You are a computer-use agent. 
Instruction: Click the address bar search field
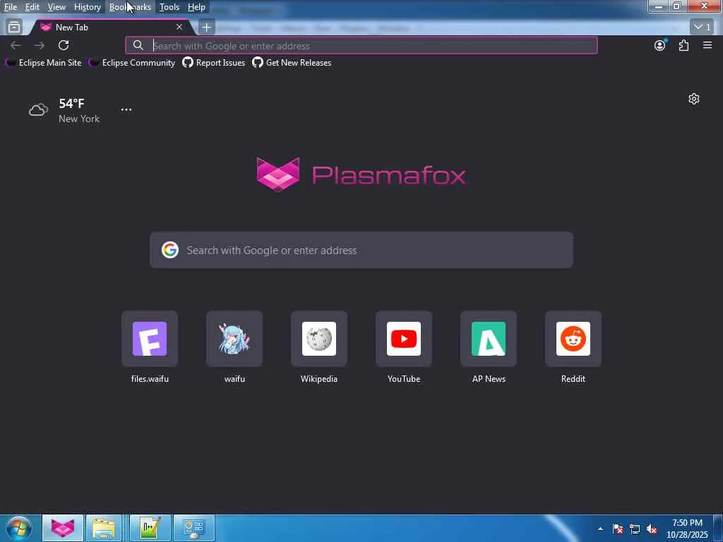[x=361, y=46]
